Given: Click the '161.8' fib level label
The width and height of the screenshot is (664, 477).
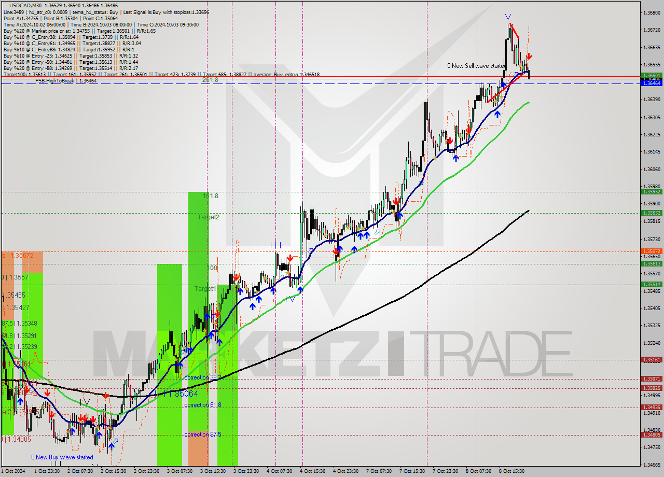Looking at the screenshot, I should coord(210,196).
